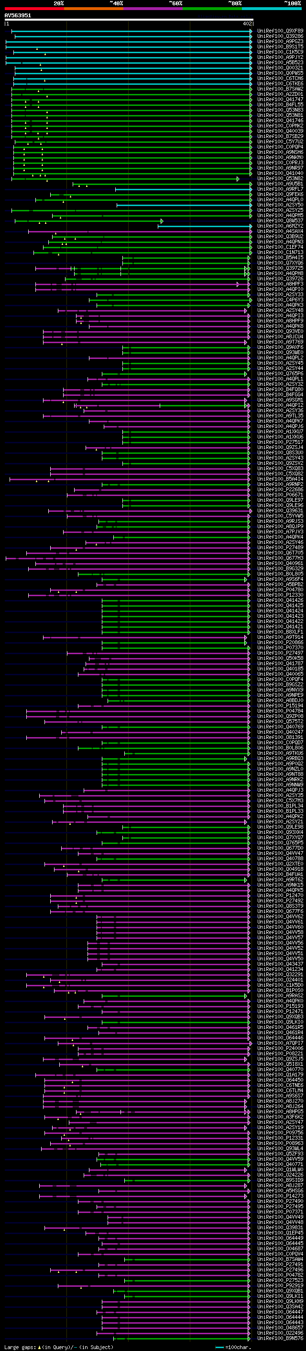This screenshot has height=1351, width=306.
Task: Select label UniRef100_A7PJV3
Action: pyautogui.click(x=280, y=532)
